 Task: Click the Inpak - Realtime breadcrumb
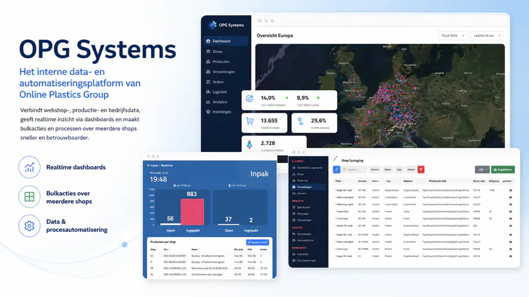[x=160, y=166]
